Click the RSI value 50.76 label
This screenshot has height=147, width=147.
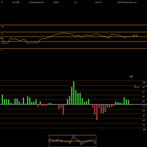[135, 36]
